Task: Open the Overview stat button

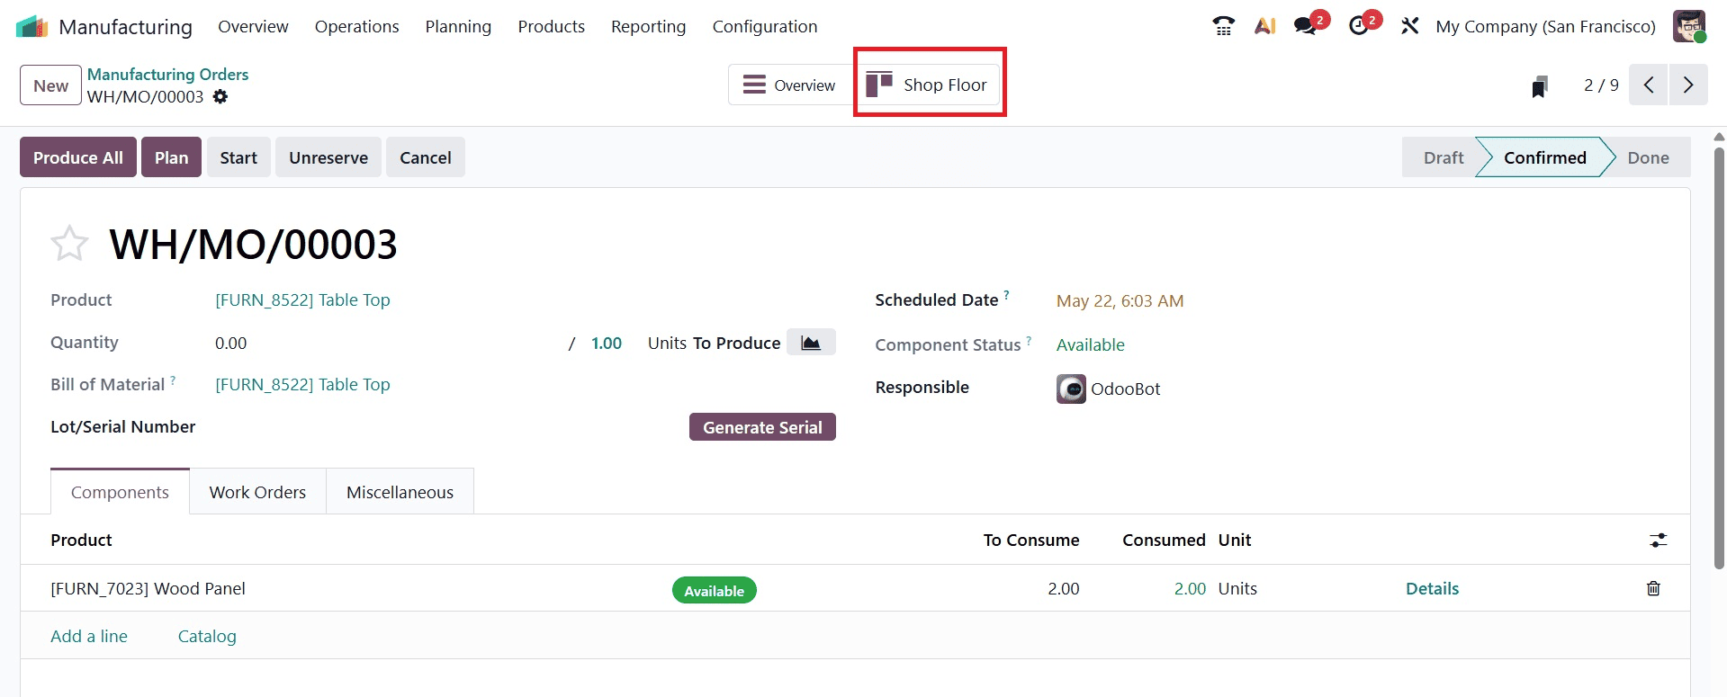Action: (x=789, y=85)
